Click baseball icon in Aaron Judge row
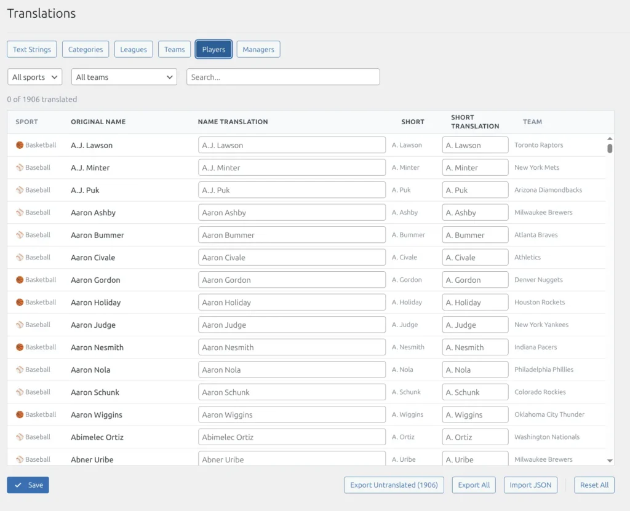The image size is (630, 511). pos(19,325)
